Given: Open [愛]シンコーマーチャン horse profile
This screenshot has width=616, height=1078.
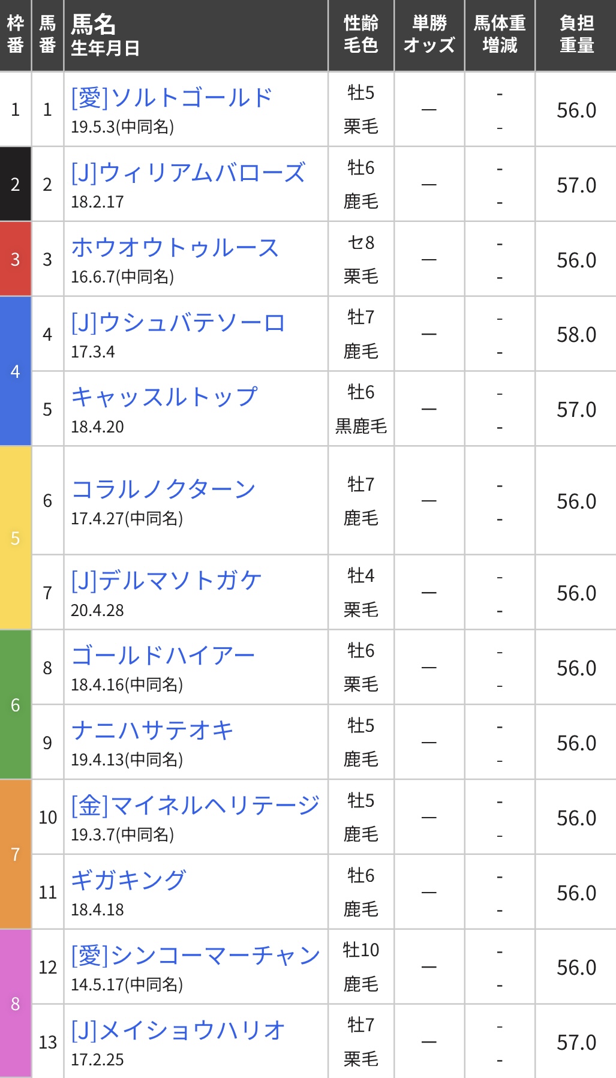Looking at the screenshot, I should [196, 955].
